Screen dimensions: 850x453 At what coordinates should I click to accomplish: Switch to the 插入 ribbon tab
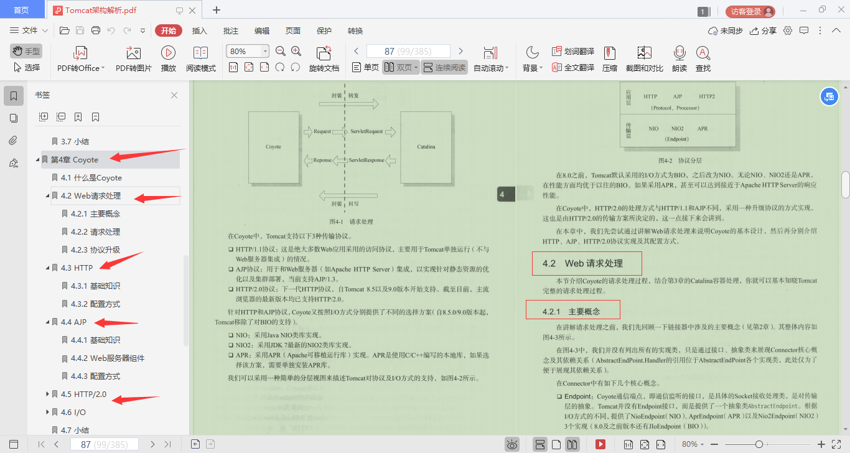pos(198,30)
